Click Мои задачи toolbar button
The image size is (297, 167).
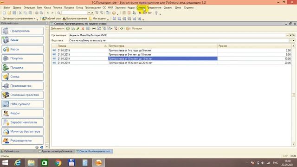click(97, 19)
